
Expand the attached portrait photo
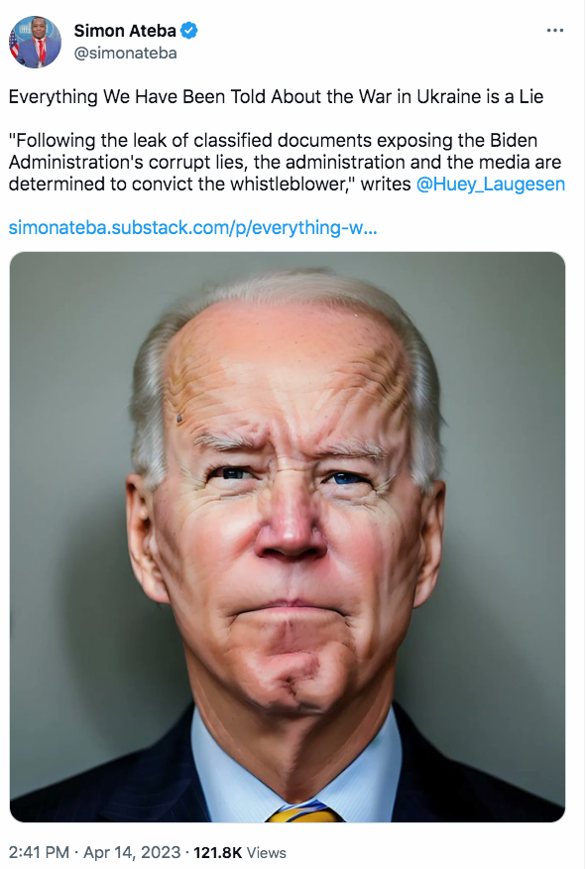(x=288, y=537)
